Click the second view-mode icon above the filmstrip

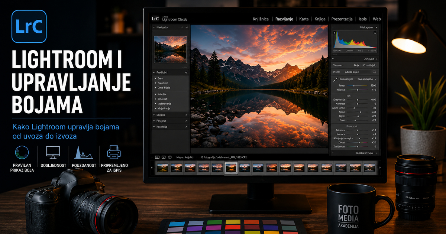click(x=164, y=157)
